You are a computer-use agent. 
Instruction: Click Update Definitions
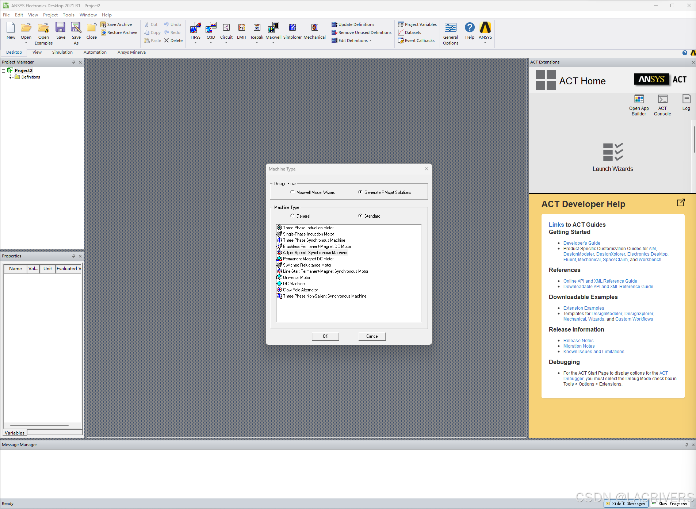tap(353, 24)
